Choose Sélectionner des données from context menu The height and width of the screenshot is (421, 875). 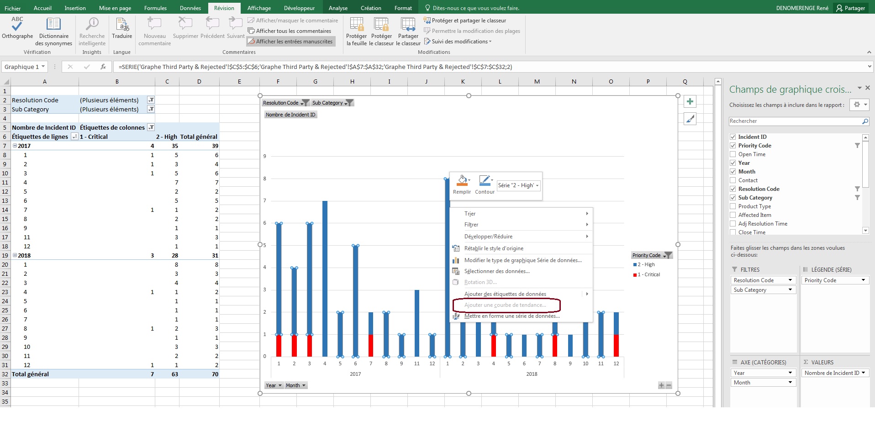pos(497,271)
